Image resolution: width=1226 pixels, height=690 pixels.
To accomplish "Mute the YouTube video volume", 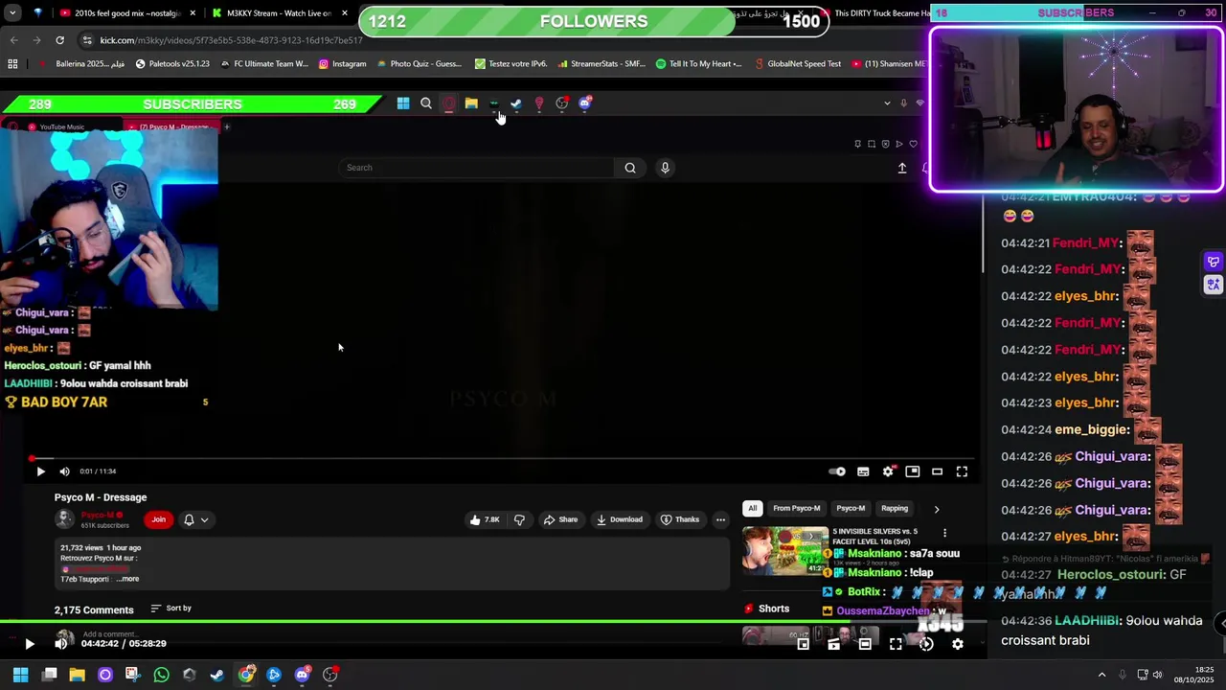I will [x=64, y=471].
